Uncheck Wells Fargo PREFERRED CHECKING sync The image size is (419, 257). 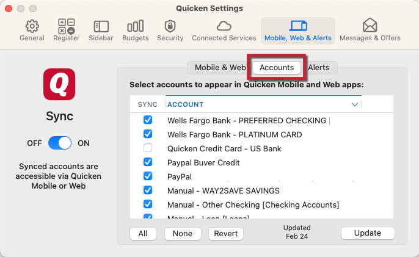pos(148,120)
